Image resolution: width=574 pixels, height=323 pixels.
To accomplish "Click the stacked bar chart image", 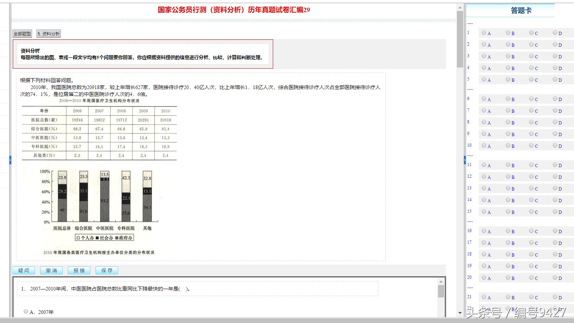I will (98, 211).
